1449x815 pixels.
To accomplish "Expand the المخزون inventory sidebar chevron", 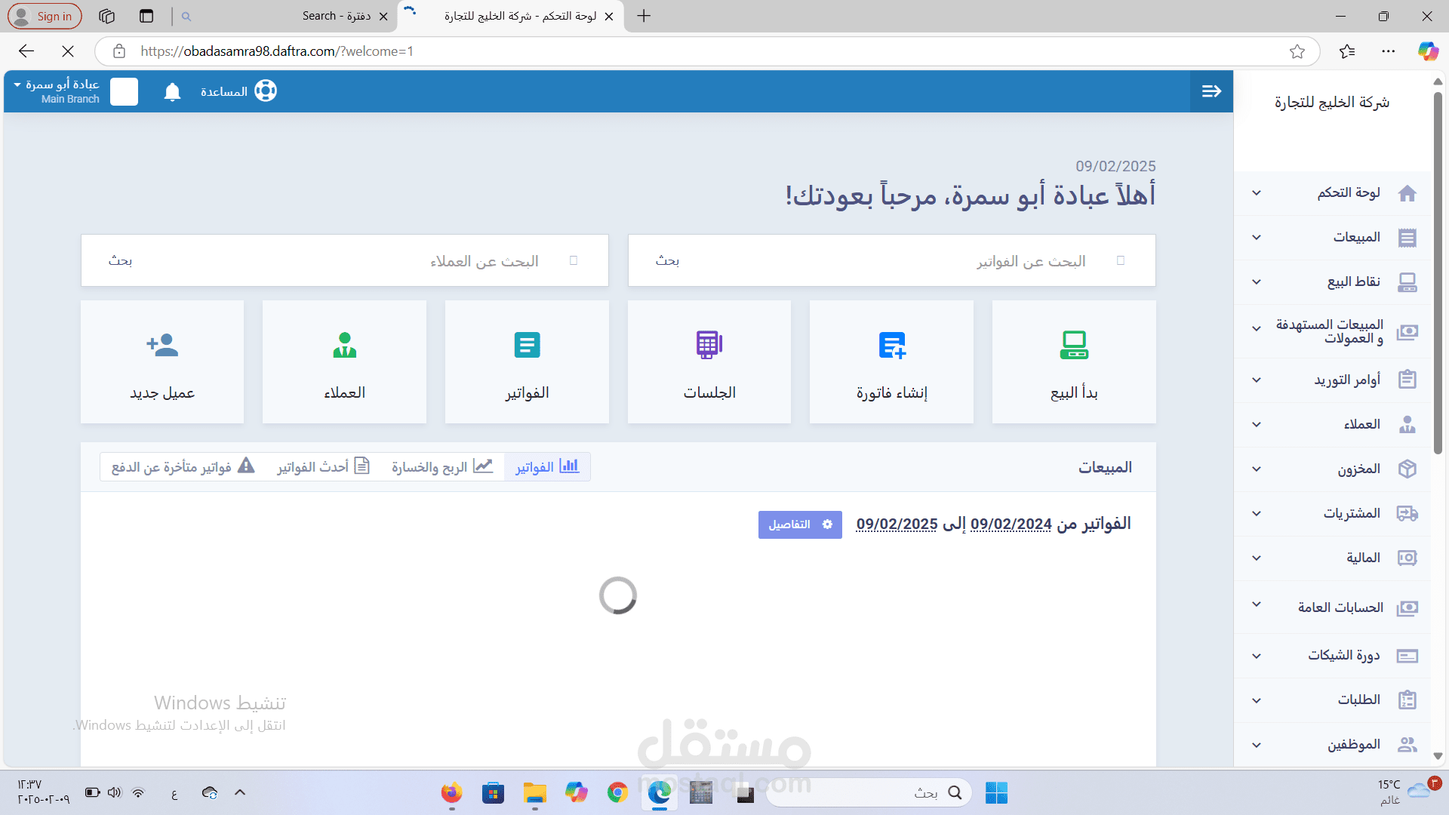I will coord(1257,469).
